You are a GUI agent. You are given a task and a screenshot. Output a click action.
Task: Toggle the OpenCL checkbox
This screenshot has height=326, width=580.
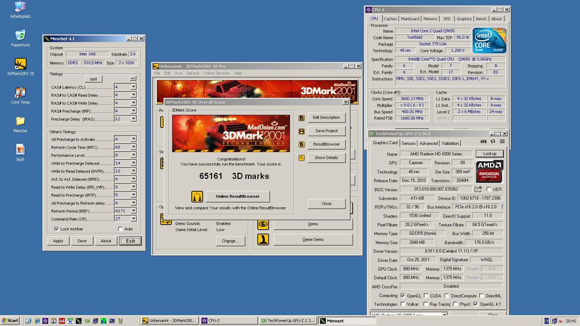click(x=403, y=296)
